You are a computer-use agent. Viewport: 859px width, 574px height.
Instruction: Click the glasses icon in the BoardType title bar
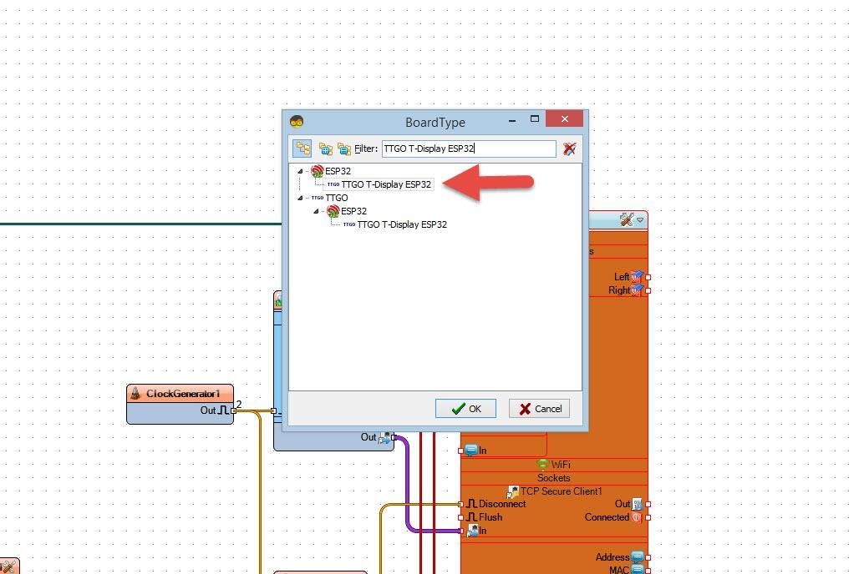click(x=296, y=121)
